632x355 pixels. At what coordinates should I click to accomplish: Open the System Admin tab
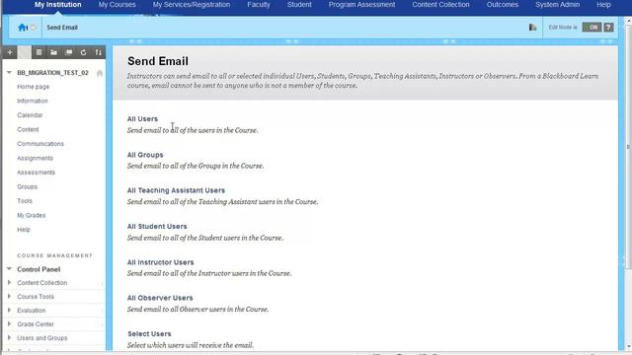pyautogui.click(x=557, y=5)
